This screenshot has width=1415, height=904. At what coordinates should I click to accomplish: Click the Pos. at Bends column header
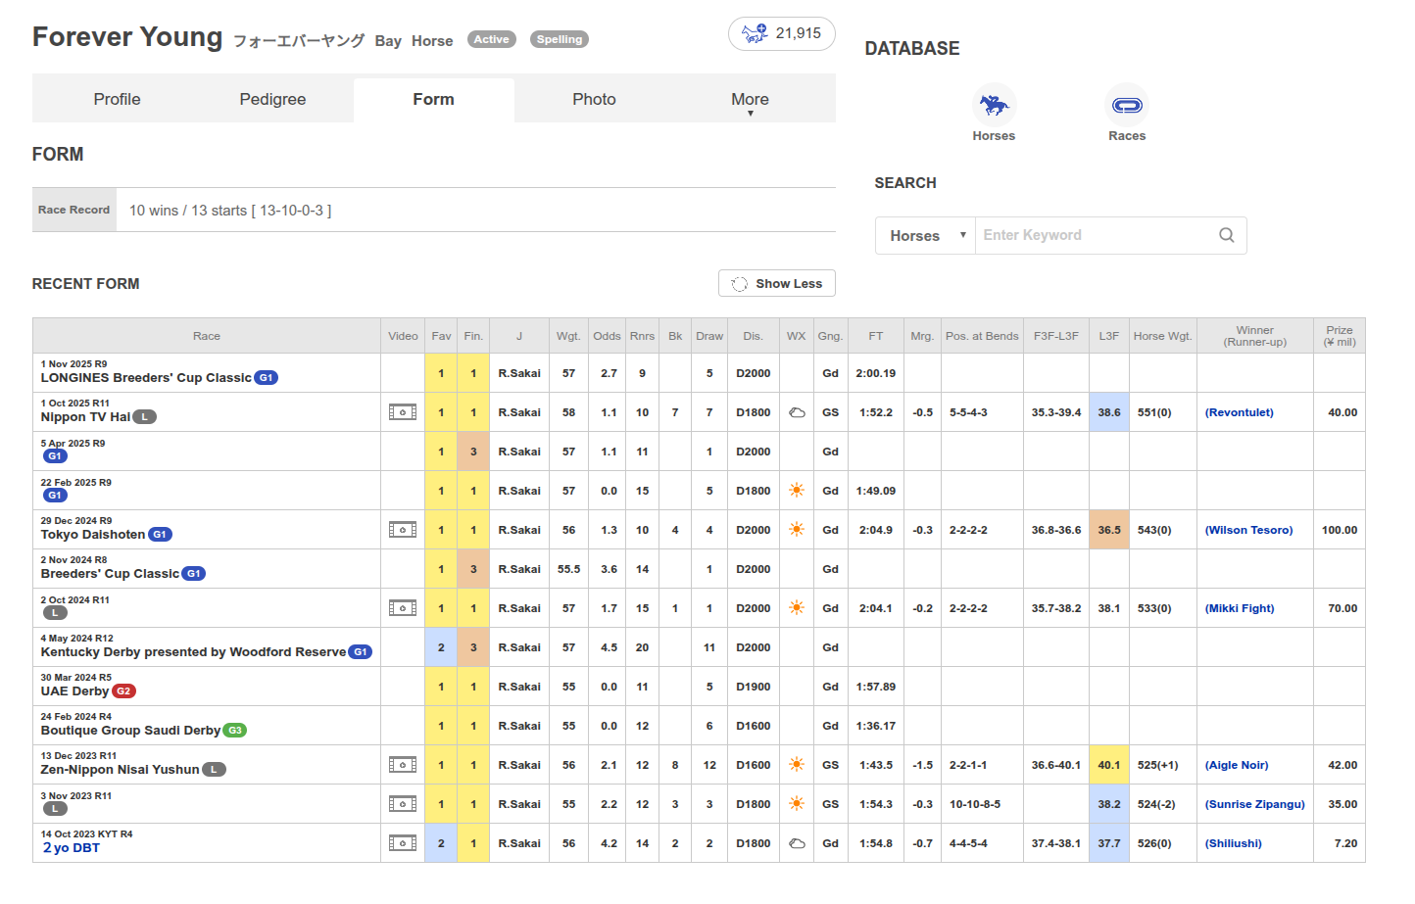(982, 336)
